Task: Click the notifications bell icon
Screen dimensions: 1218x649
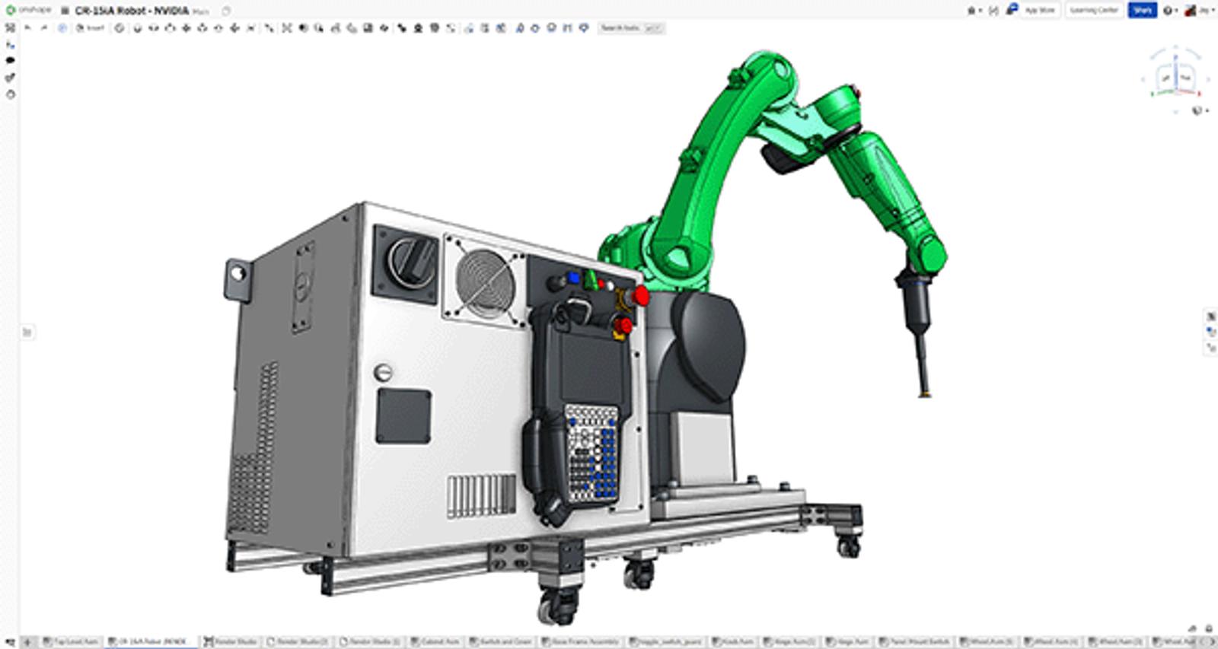Action: [971, 11]
